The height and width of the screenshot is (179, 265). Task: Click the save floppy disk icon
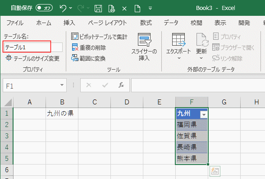pos(98,8)
